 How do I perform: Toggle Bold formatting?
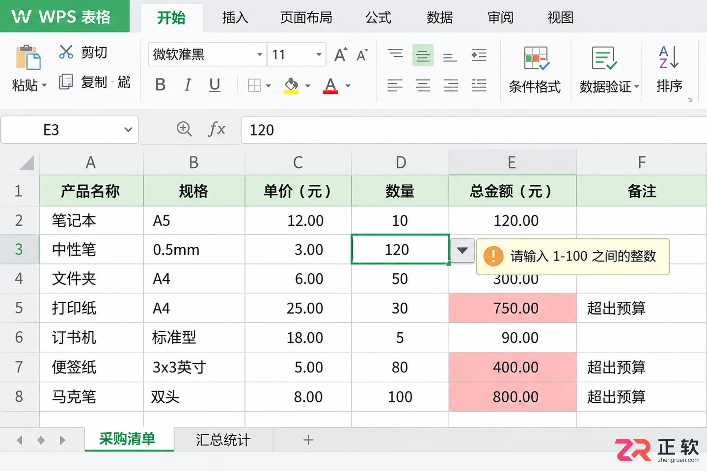pos(160,85)
